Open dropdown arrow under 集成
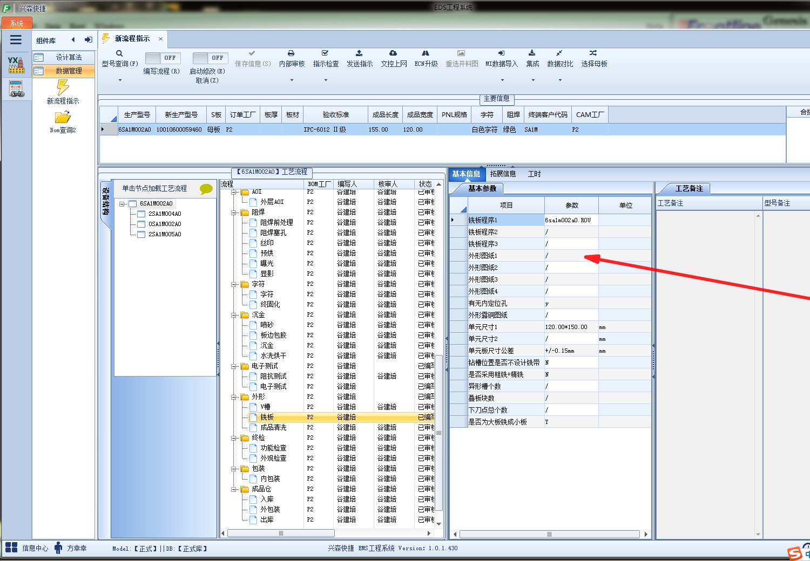The image size is (810, 561). click(x=532, y=80)
